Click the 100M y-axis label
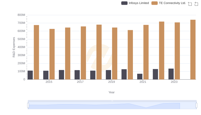 coord(21,71)
